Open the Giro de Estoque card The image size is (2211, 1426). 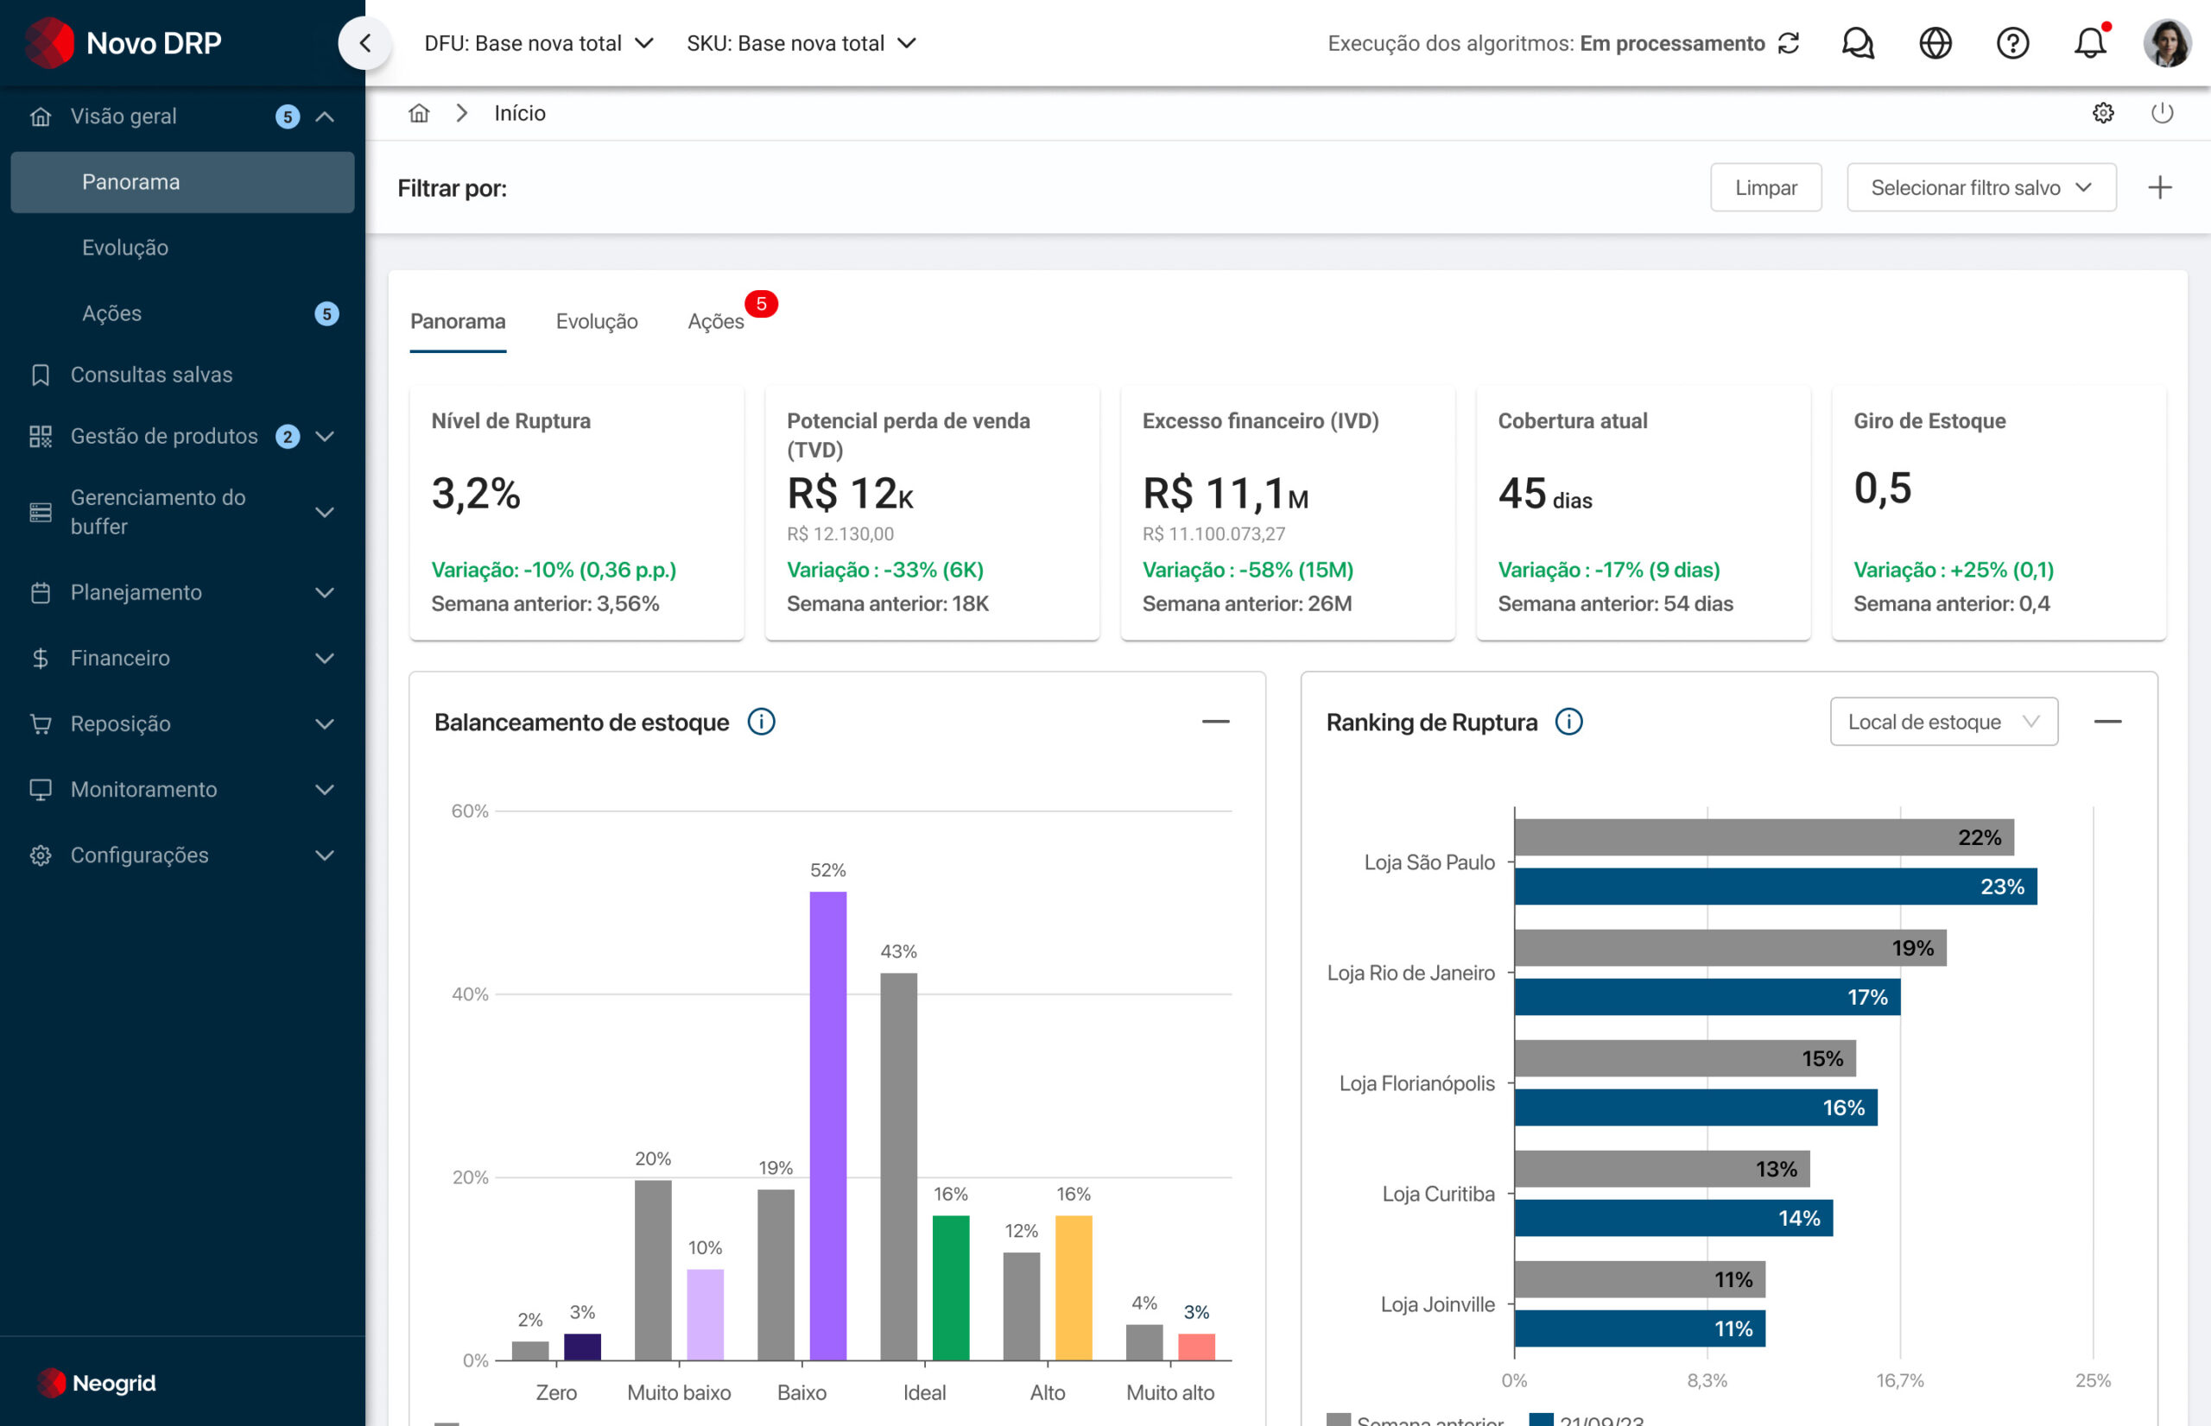point(1999,513)
